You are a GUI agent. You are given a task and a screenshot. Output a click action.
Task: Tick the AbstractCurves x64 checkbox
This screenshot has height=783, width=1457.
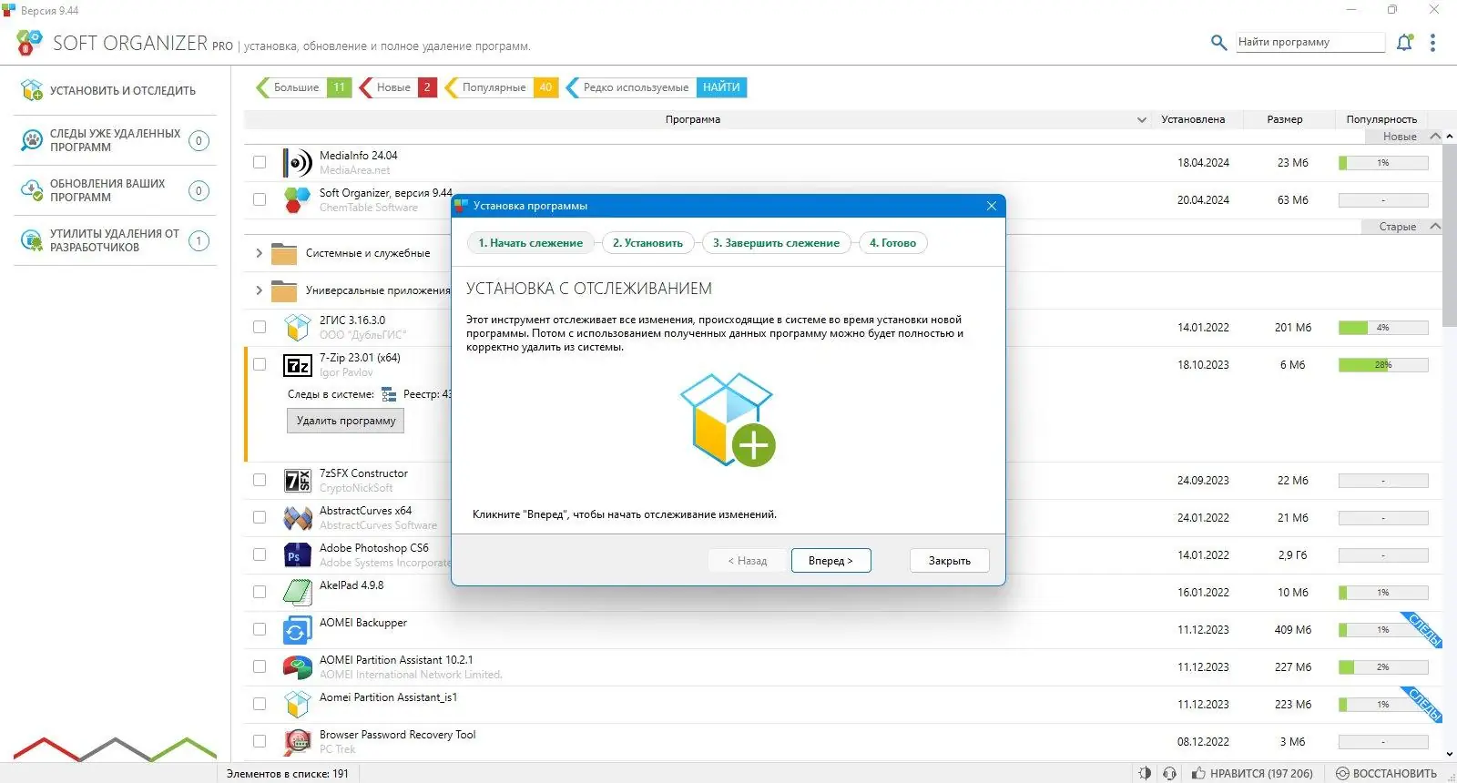click(x=260, y=517)
